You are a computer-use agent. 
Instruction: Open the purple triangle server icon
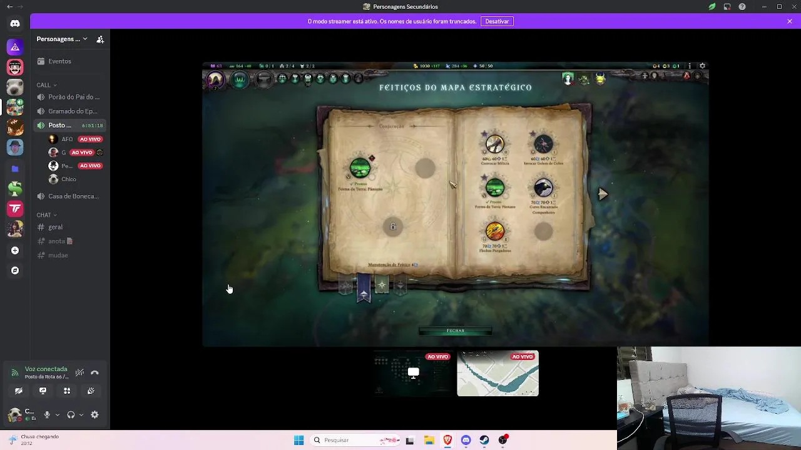(x=15, y=47)
